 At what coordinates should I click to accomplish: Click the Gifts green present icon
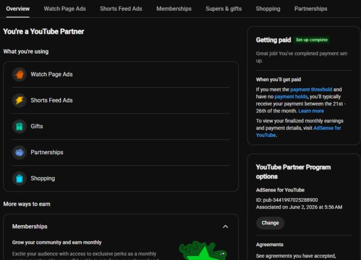click(19, 126)
